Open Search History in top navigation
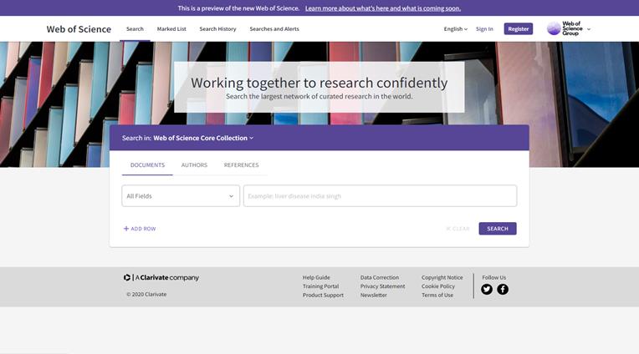639x354 pixels. [x=217, y=29]
